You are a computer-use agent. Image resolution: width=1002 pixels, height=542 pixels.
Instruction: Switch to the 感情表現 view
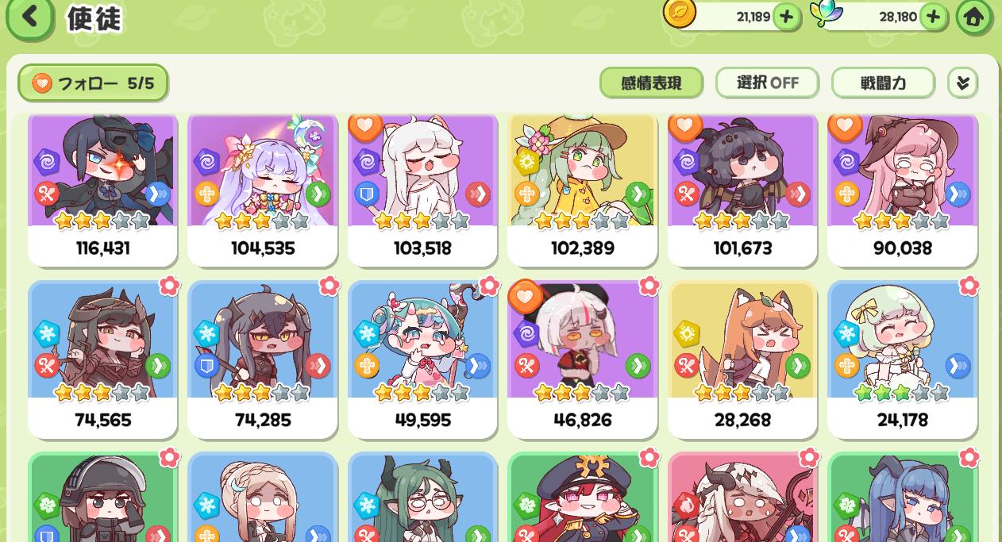coord(651,83)
